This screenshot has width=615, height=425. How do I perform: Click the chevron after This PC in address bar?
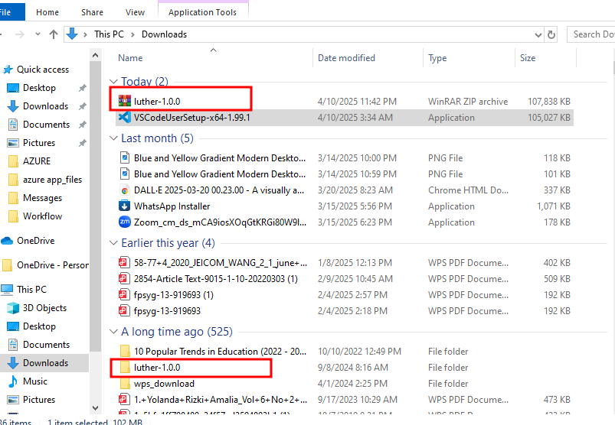point(132,34)
